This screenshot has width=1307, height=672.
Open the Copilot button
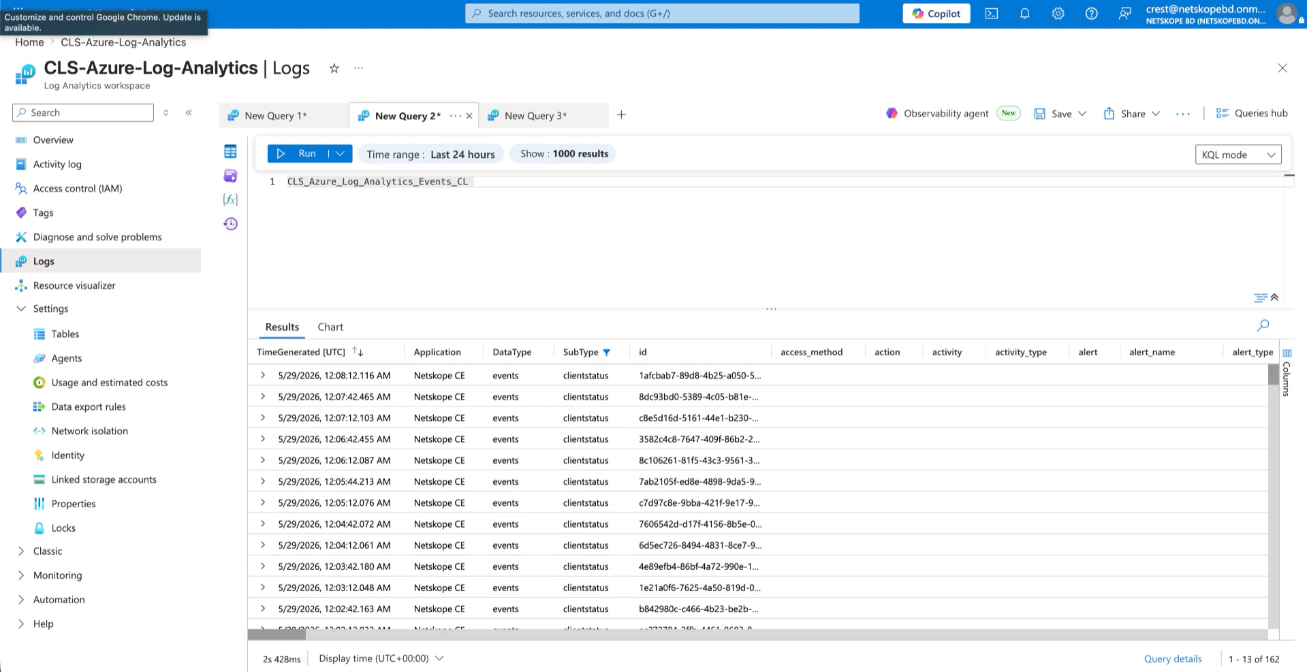pyautogui.click(x=936, y=14)
